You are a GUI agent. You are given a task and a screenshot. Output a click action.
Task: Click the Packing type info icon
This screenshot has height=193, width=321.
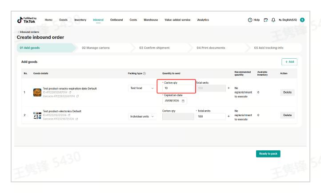tap(144, 73)
